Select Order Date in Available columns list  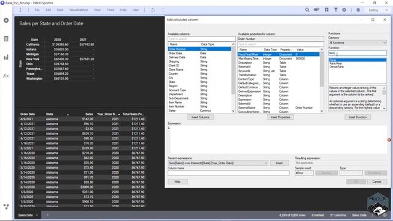[x=200, y=53]
